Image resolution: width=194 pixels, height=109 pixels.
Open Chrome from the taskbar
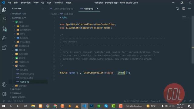point(55,106)
